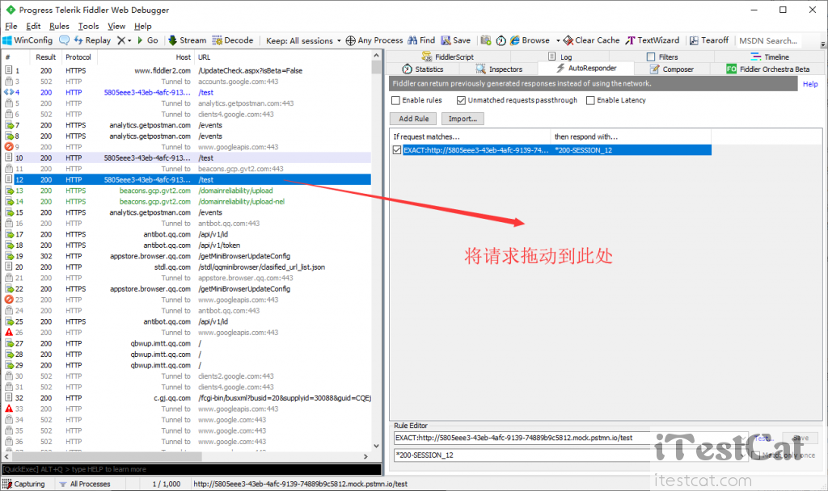Select session 1 www.fiddler2.com UpdateCheck
The height and width of the screenshot is (491, 828).
(187, 71)
